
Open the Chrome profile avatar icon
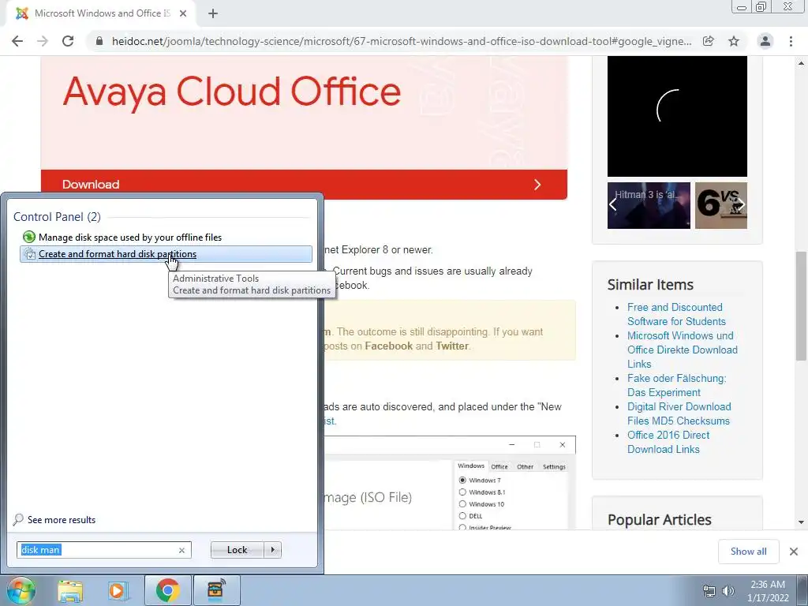(765, 41)
